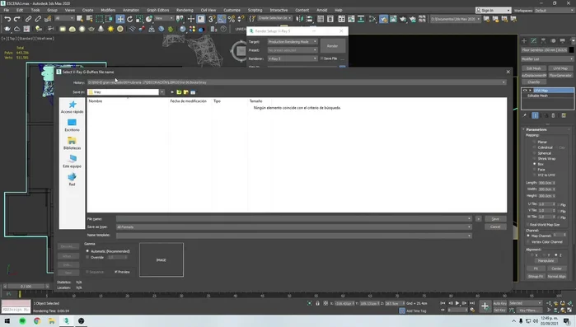The height and width of the screenshot is (327, 576).
Task: Open the Save in folder dropdown
Action: (162, 92)
